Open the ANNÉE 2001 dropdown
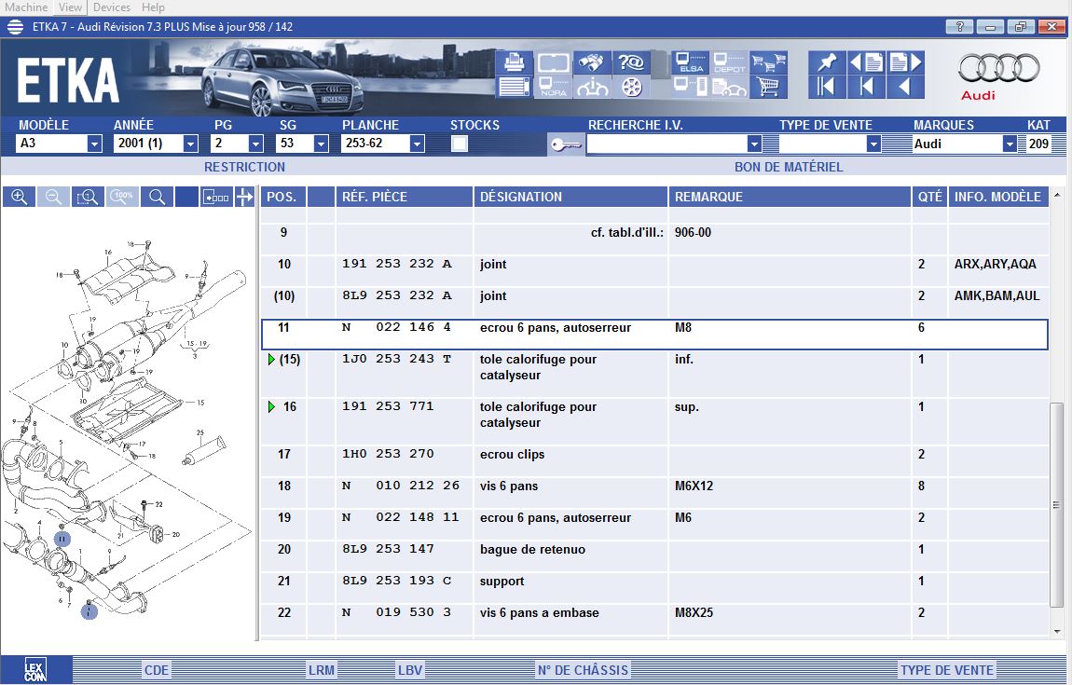 [x=190, y=144]
